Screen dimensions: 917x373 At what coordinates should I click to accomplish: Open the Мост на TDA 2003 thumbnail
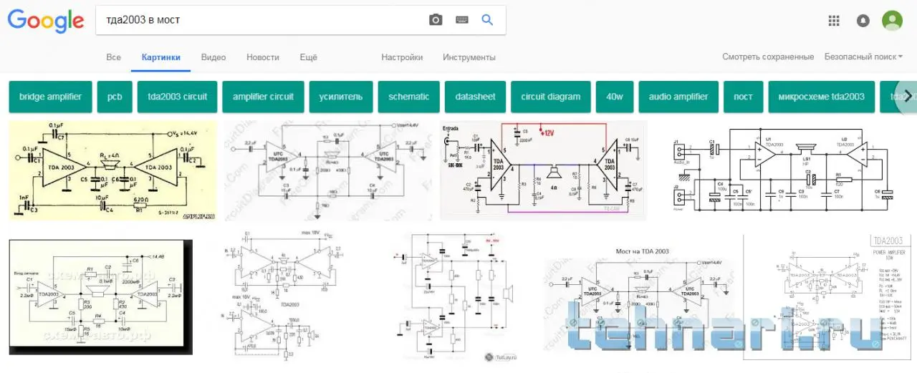point(643,301)
